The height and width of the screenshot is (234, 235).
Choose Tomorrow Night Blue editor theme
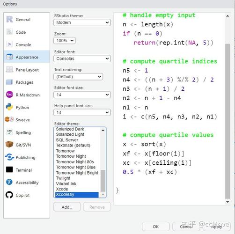pyautogui.click(x=76, y=167)
